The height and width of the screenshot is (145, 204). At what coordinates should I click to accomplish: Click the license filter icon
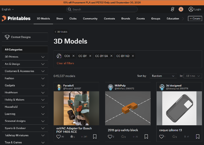(x=59, y=56)
